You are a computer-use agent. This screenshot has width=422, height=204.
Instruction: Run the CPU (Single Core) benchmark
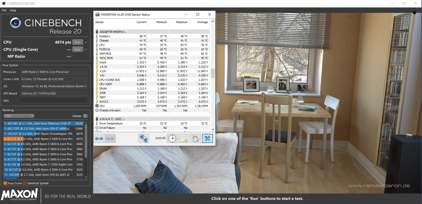click(x=78, y=50)
